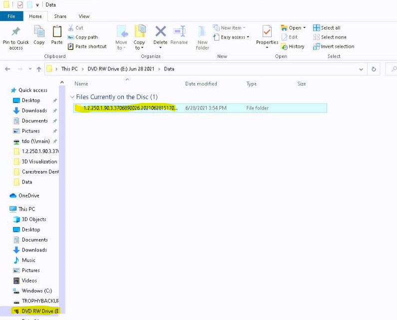Viewport: 397px width, 320px height.
Task: Switch to the Share ribbon tab
Action: tap(60, 16)
